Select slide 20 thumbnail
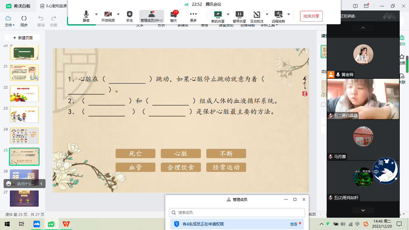The width and height of the screenshot is (409, 230). click(x=24, y=52)
